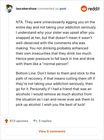This screenshot has width=104, height=140.
Task: Open laurakershaw's cartoon avatar image
Action: click(x=9, y=8)
